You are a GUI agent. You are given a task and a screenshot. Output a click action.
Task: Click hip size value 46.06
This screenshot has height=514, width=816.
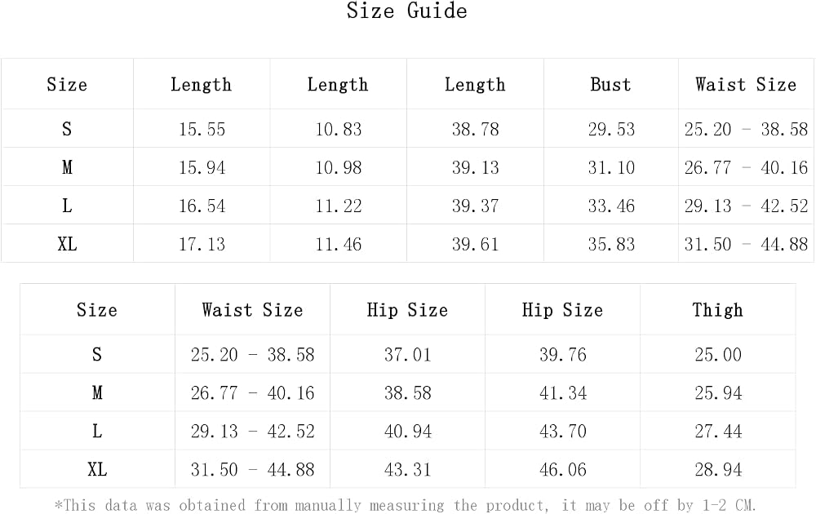pyautogui.click(x=563, y=470)
